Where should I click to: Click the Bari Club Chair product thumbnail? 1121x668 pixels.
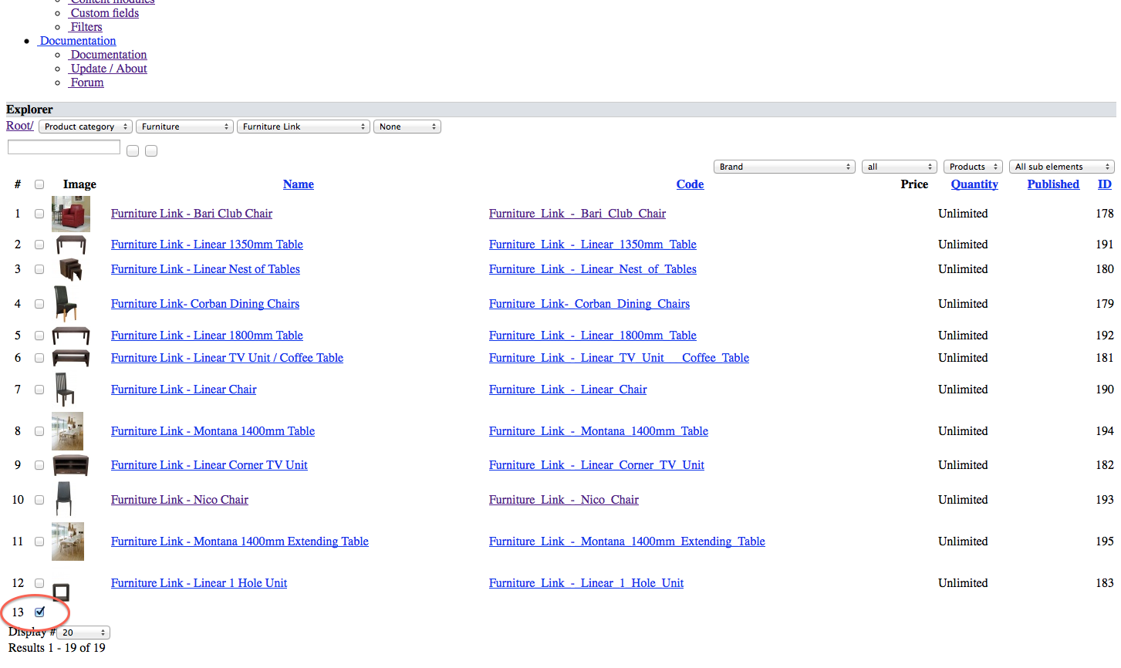tap(71, 214)
